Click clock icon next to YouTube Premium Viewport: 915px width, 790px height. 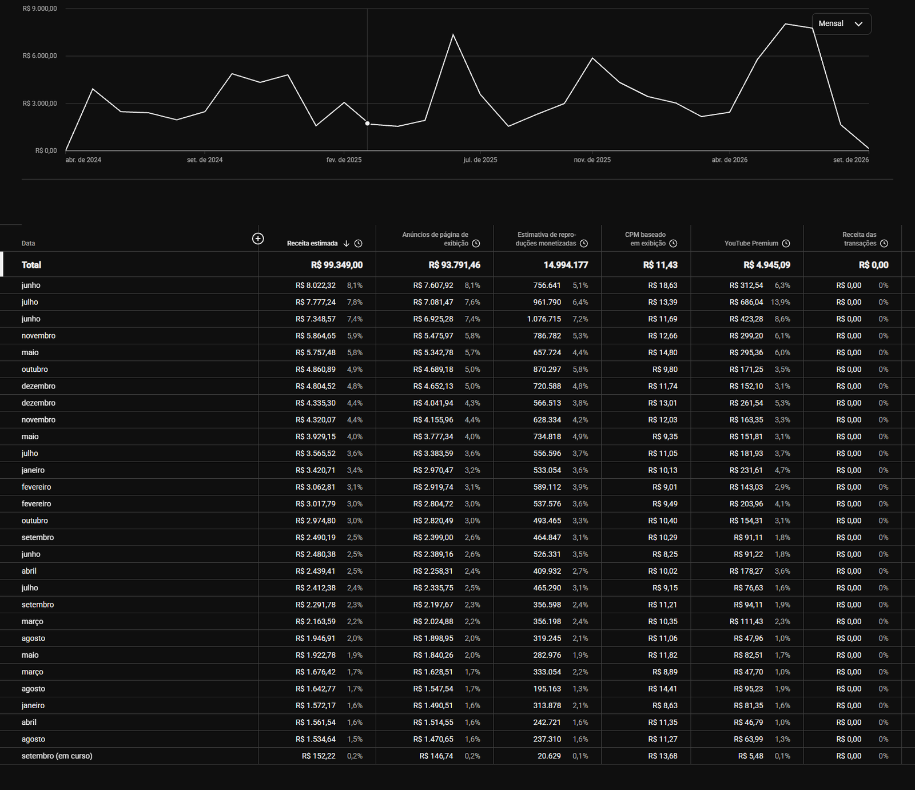point(786,244)
